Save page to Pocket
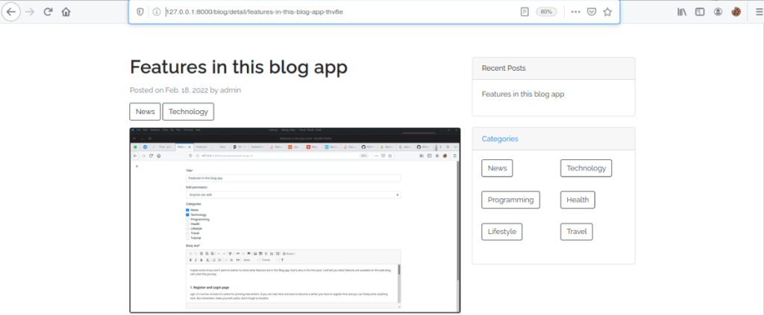 (x=592, y=12)
